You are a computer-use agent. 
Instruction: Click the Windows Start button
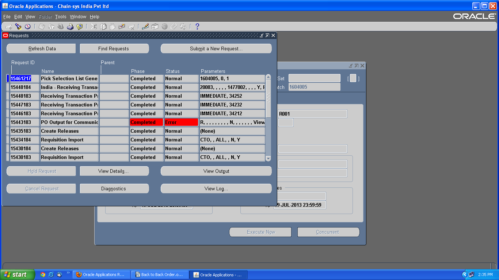coord(18,275)
